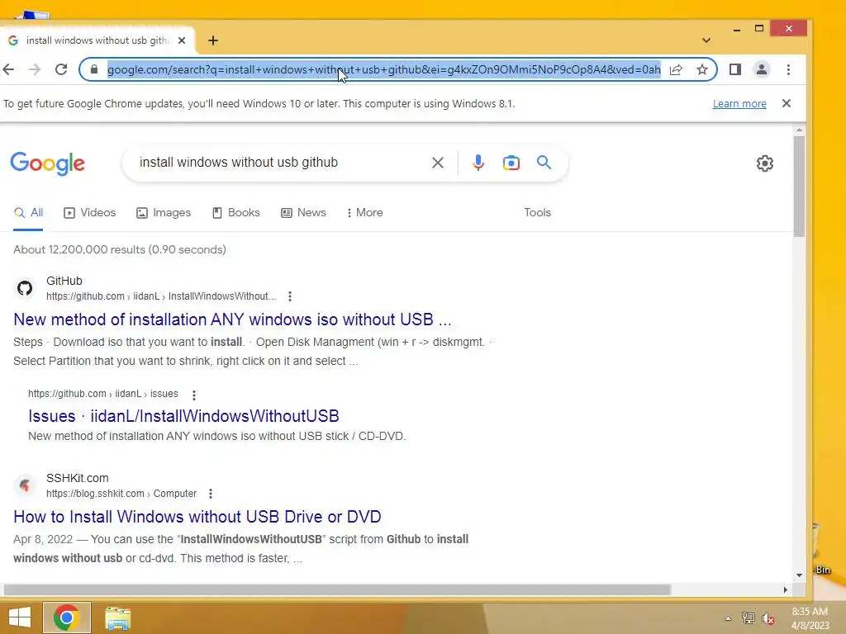Go back with the browser back arrow
This screenshot has width=846, height=634.
8,69
